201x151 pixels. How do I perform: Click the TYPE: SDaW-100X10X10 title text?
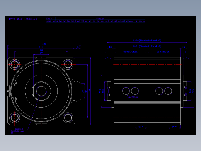pyautogui.click(x=23, y=19)
